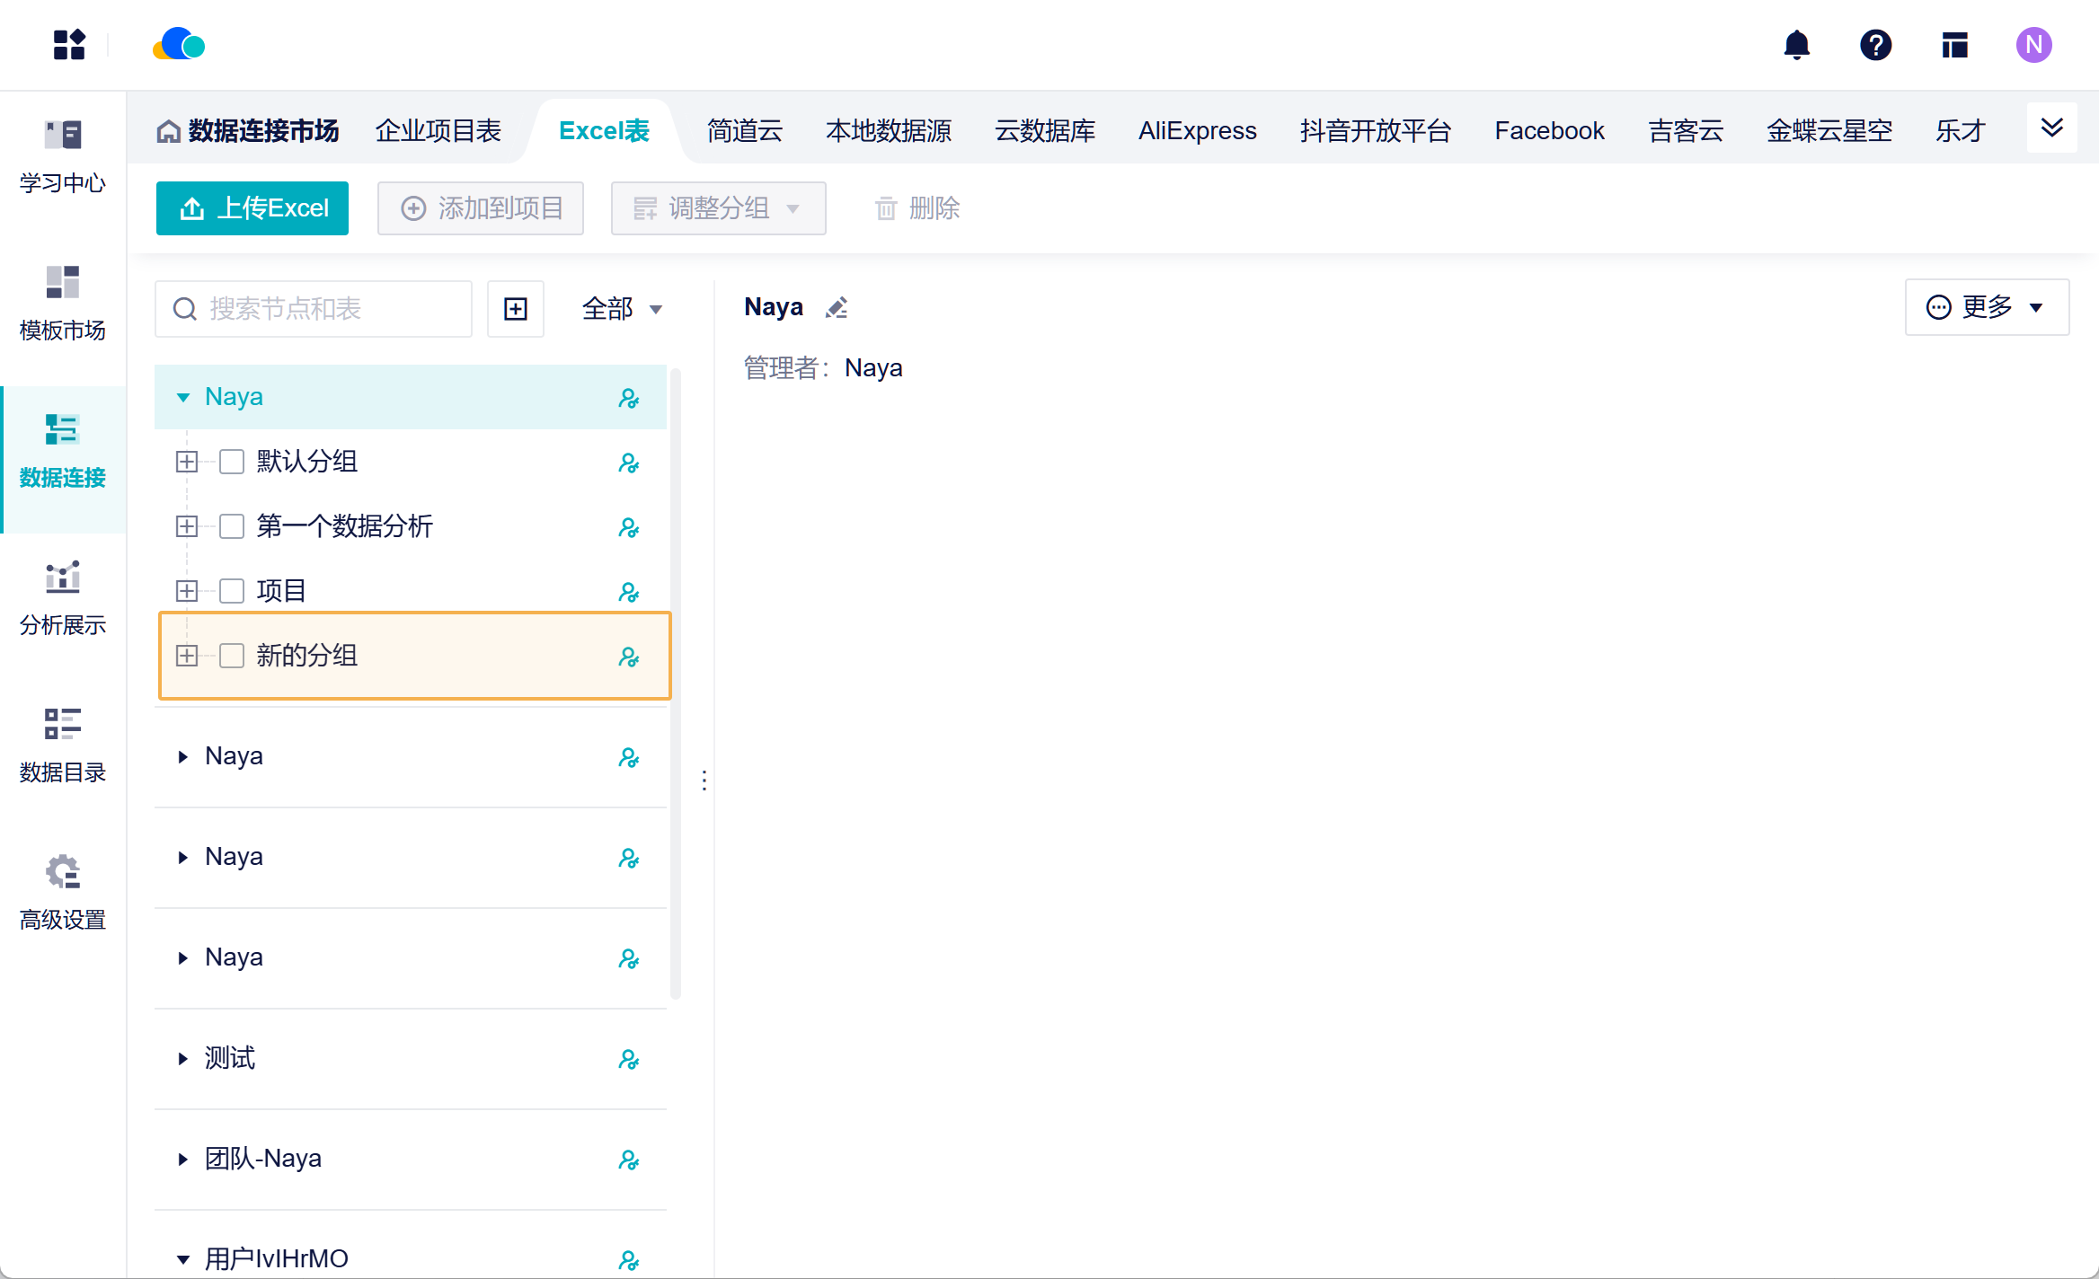Click the edit pencil next to Naya title

[x=837, y=307]
